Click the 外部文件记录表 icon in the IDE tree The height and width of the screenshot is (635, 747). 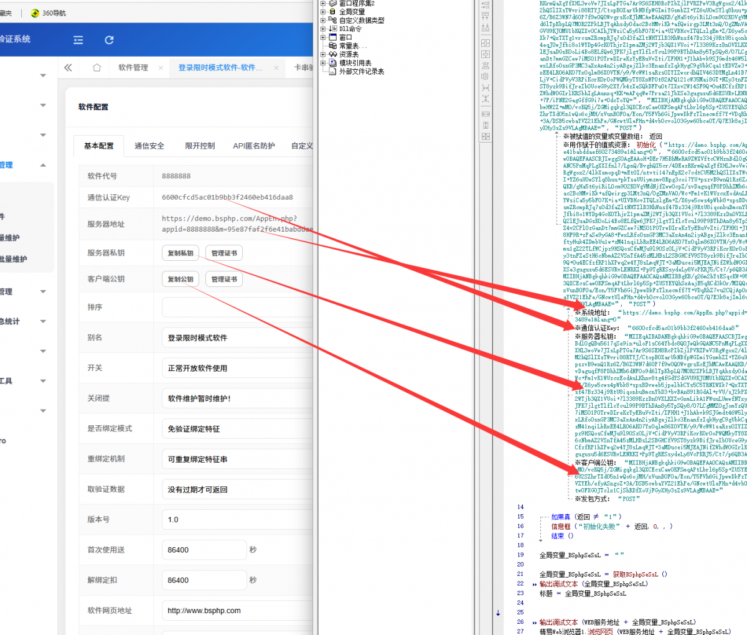pos(332,72)
